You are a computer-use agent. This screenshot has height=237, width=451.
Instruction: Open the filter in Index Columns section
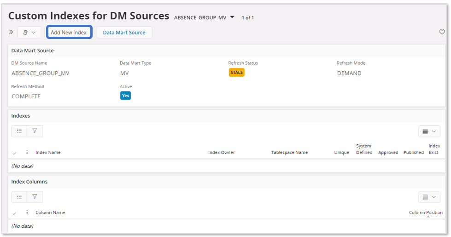click(35, 197)
